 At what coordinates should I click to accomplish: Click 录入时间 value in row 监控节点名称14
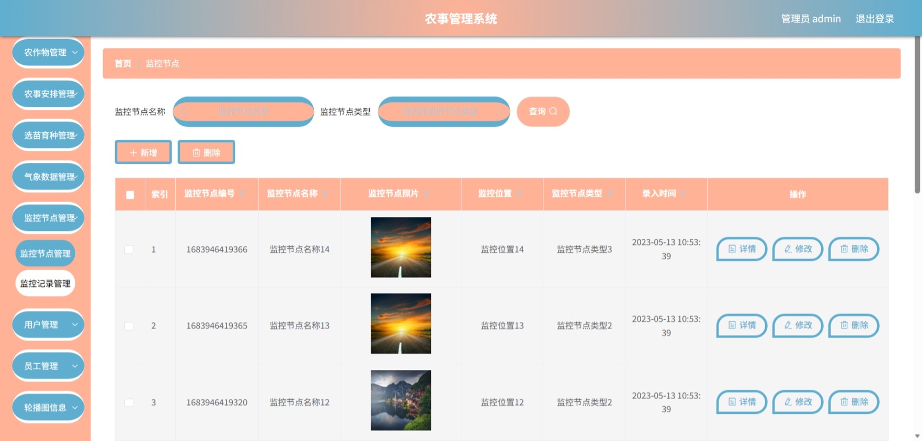point(666,249)
